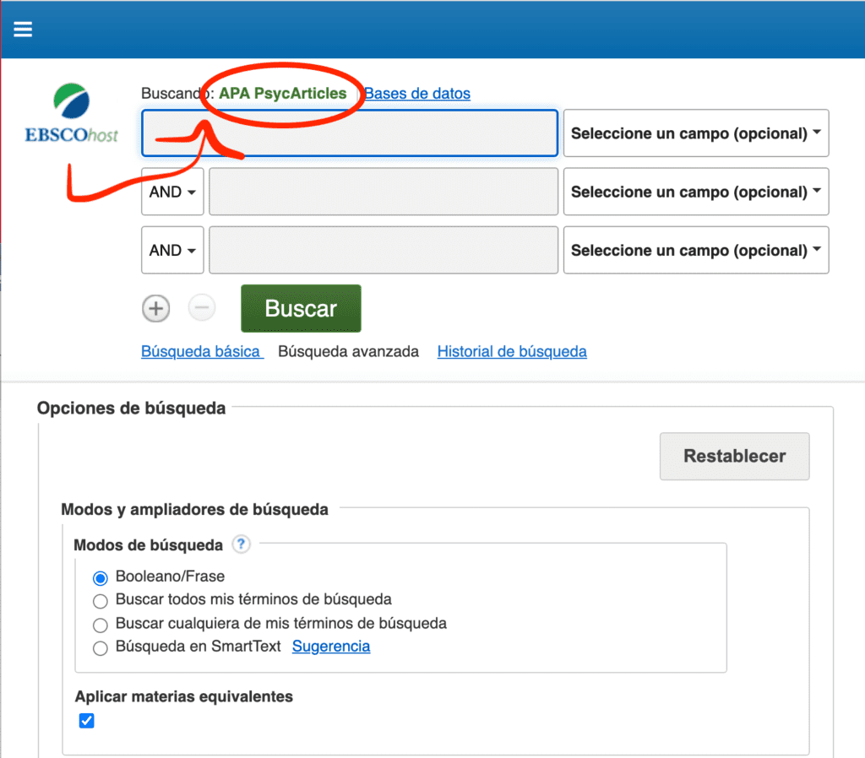Open the first AND operator dropdown
The image size is (865, 758).
point(172,192)
